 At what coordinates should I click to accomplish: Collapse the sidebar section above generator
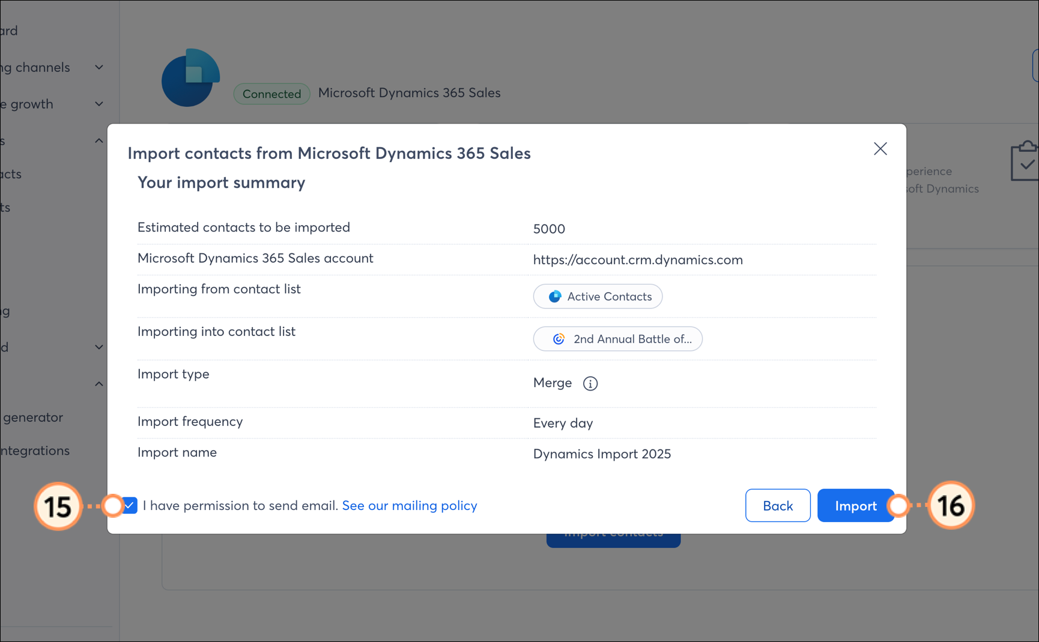coord(99,384)
